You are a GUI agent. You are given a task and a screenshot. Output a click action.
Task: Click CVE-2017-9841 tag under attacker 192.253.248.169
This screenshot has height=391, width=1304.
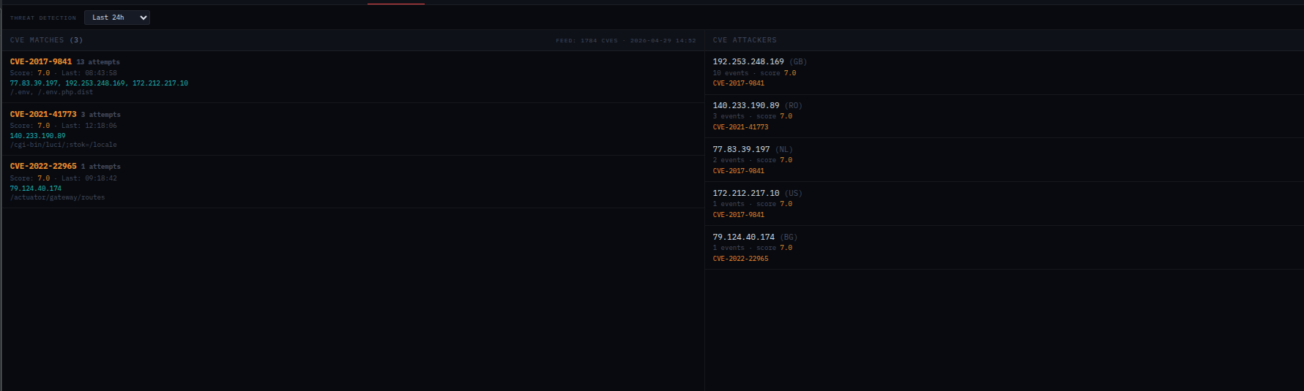click(739, 83)
